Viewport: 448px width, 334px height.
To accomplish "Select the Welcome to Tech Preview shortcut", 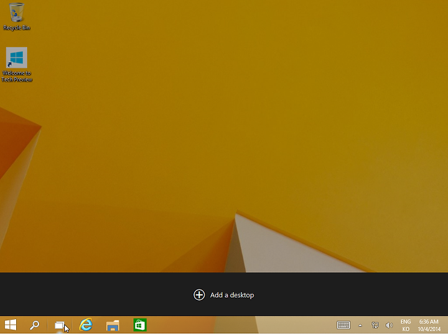I will pyautogui.click(x=17, y=65).
